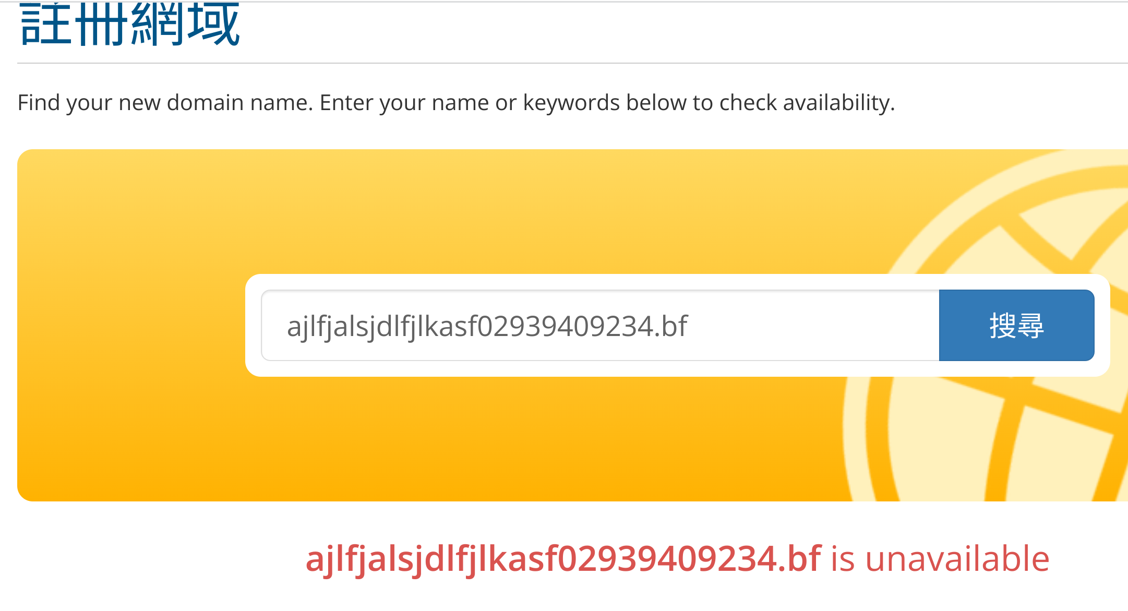Click ".bf" in the red result message
The width and height of the screenshot is (1128, 611).
click(x=801, y=559)
